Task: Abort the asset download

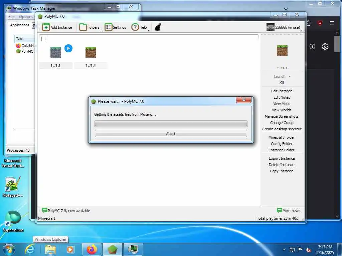Action: (171, 133)
